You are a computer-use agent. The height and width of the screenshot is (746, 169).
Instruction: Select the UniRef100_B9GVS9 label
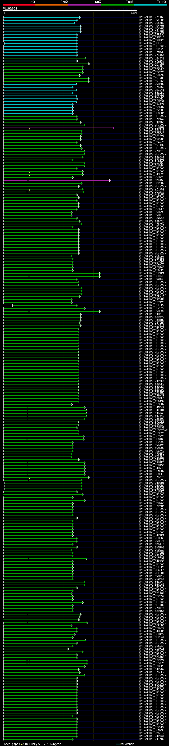coord(152,75)
